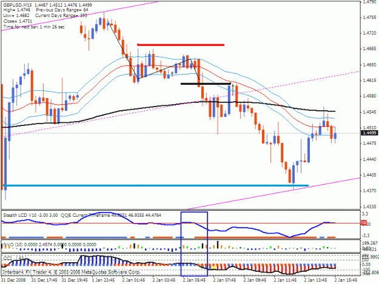The height and width of the screenshot is (284, 379).
Task: Select the thick red horizontal resistance line
Action: coord(181,45)
